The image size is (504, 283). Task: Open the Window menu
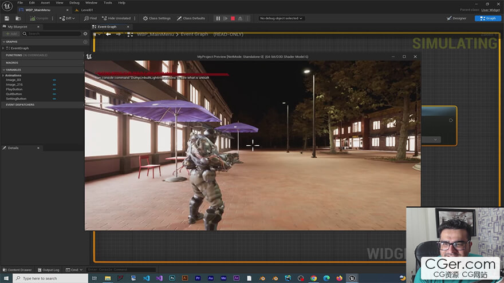(x=91, y=2)
